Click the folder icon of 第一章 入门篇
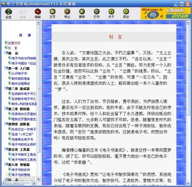Viewport: 192px width, 187px height. tap(6, 68)
